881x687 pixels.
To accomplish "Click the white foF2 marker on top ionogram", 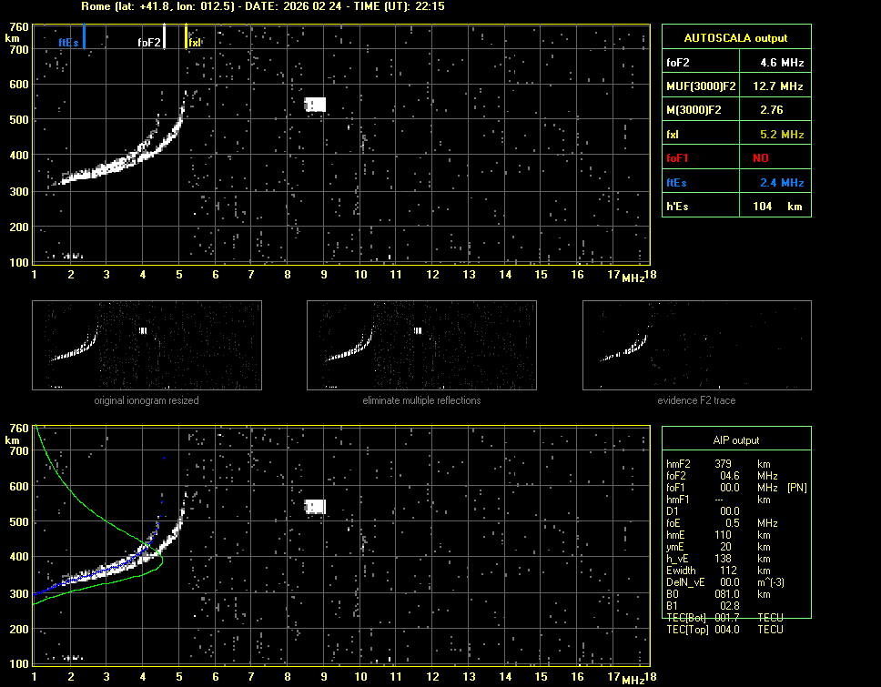I will click(164, 38).
